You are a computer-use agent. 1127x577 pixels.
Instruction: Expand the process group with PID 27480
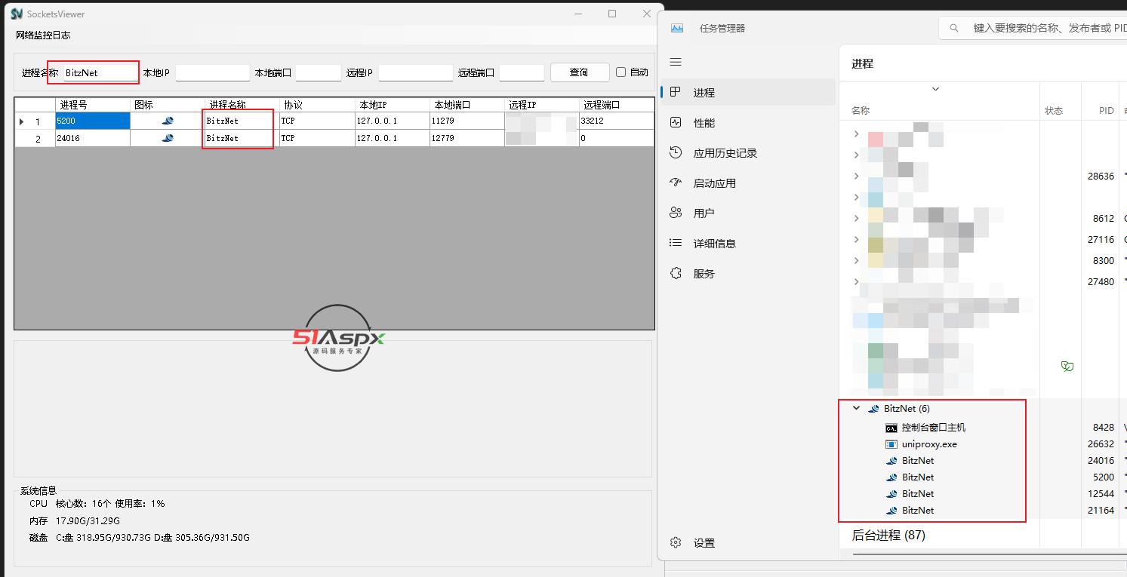coord(856,281)
